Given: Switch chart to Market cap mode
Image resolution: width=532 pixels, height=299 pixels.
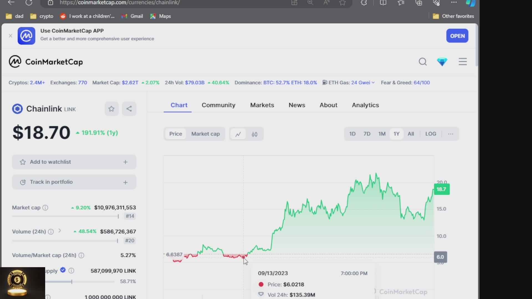Looking at the screenshot, I should 205,134.
